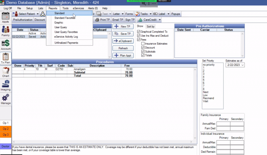Open the Family module
Viewport: 267px width, 155px height.
6,31
